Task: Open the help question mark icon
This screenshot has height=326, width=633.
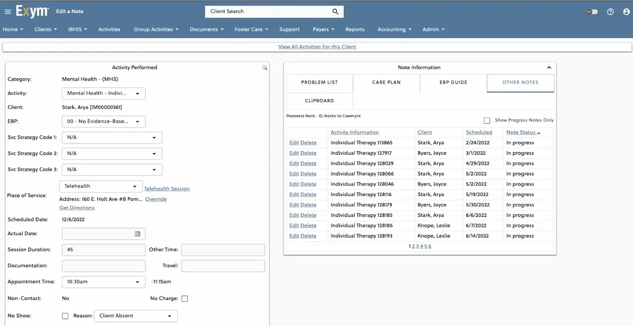Action: click(x=610, y=11)
